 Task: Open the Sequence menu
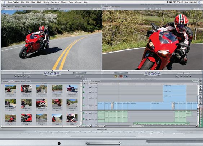(x=55, y=2)
